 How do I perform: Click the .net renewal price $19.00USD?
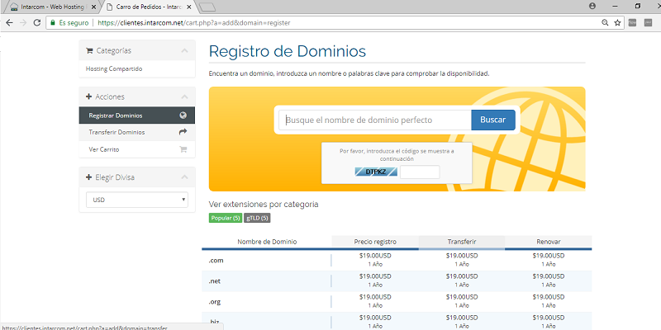coord(549,276)
